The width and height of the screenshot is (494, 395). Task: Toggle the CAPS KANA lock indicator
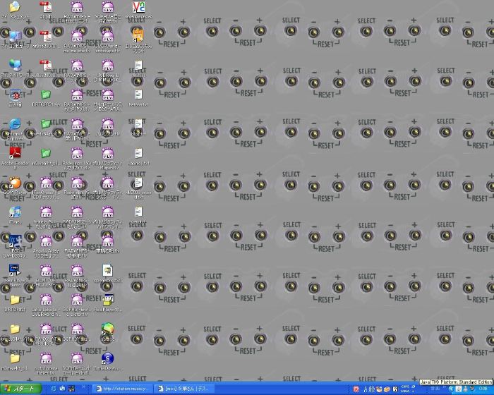point(405,389)
